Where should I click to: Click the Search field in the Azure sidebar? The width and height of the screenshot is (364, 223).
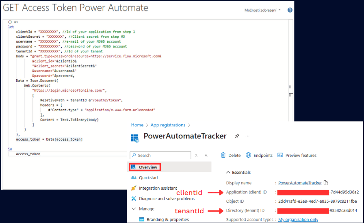point(160,155)
